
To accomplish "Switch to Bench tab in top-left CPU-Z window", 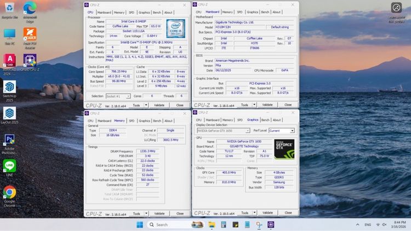I will coord(157,12).
